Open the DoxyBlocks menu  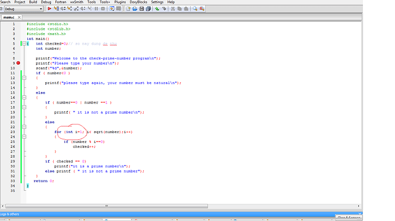[139, 2]
